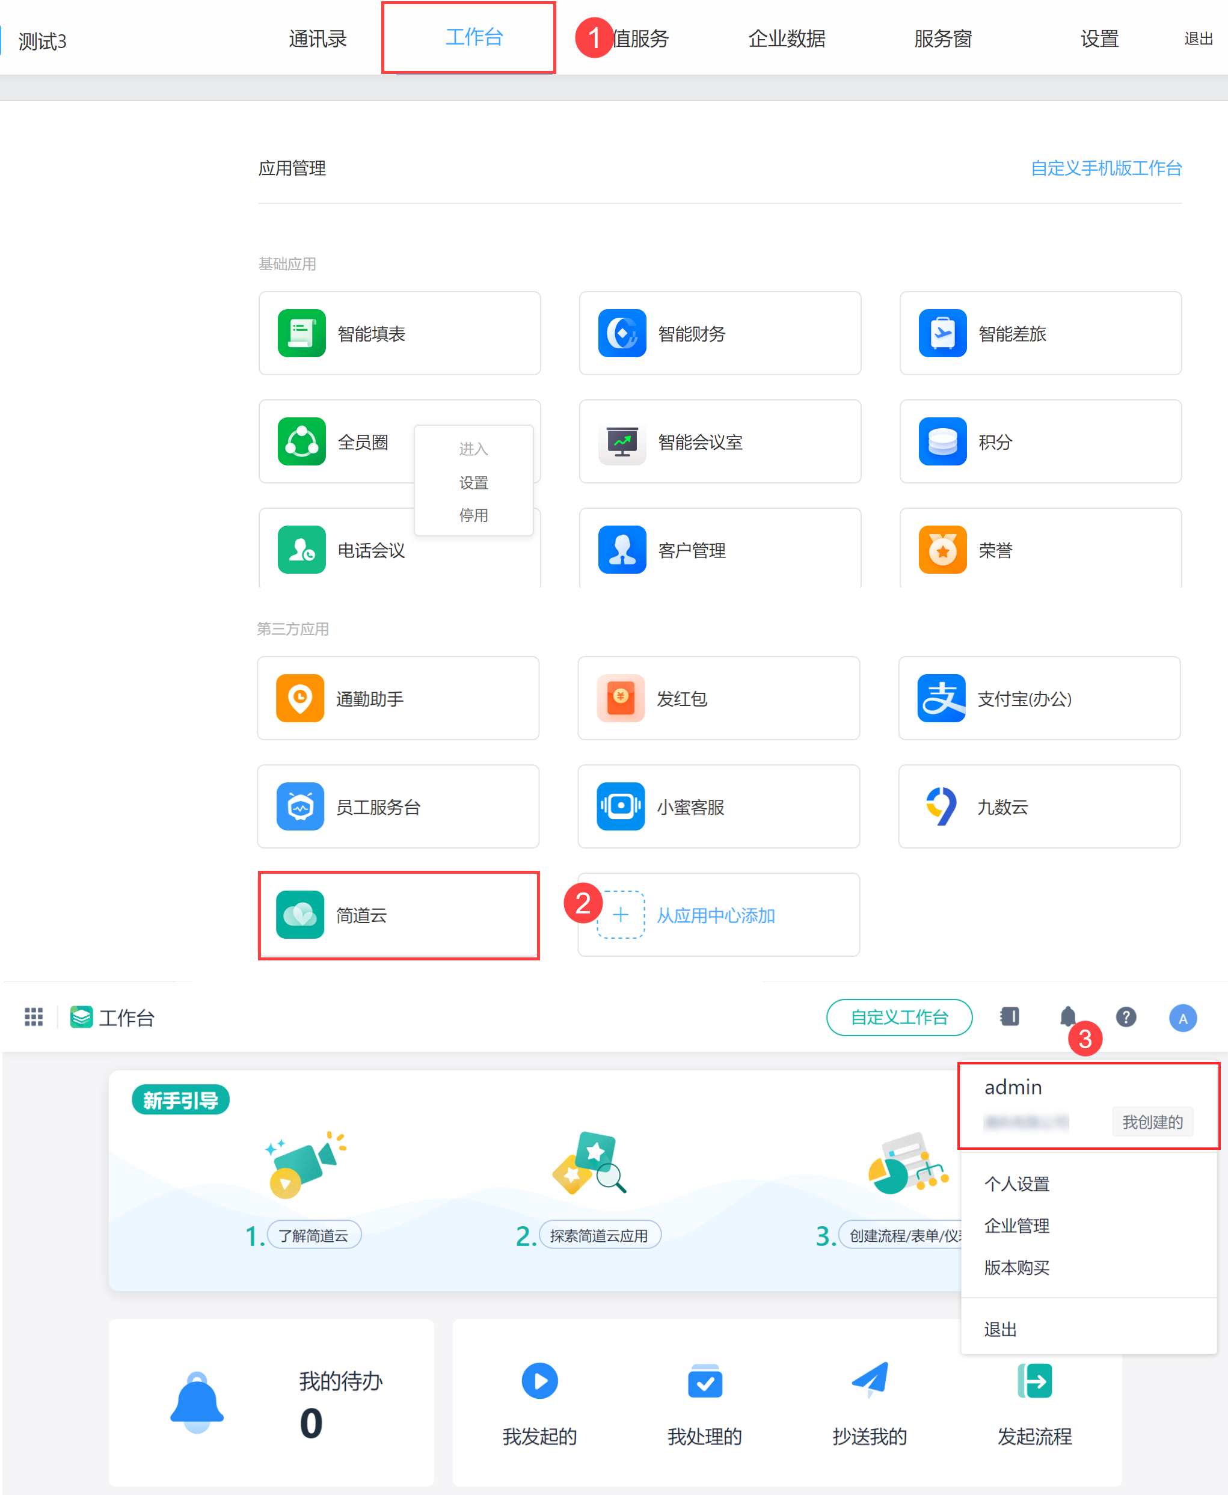
Task: Click the 发起流程 arrow icon
Action: [x=1034, y=1380]
